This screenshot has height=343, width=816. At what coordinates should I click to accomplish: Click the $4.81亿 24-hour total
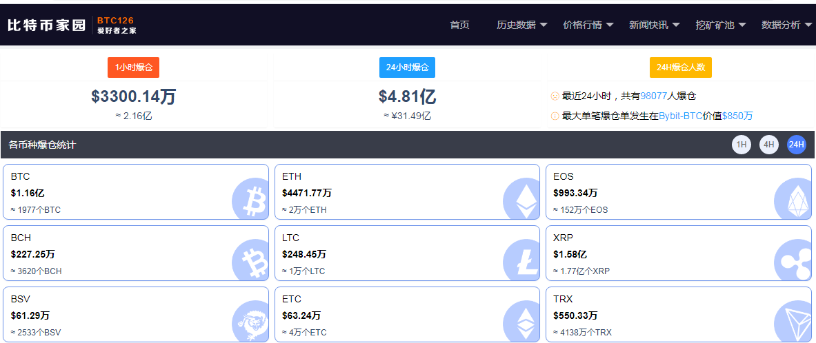[407, 96]
